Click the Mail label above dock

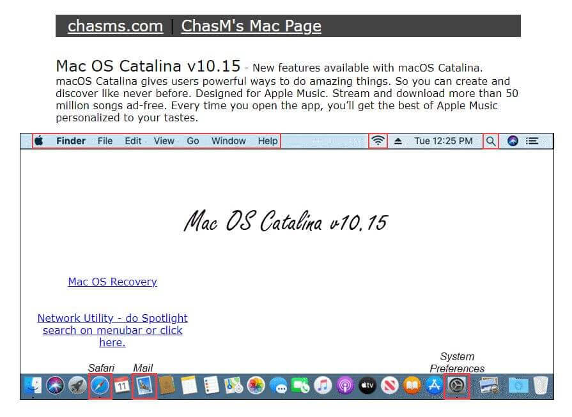coord(143,368)
